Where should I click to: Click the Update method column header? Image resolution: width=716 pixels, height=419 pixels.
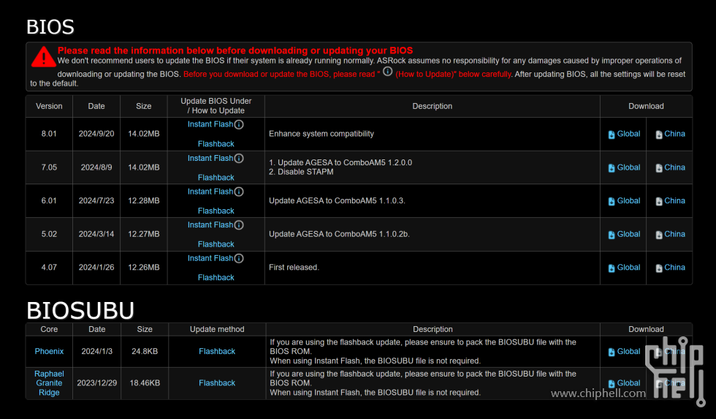tap(217, 329)
